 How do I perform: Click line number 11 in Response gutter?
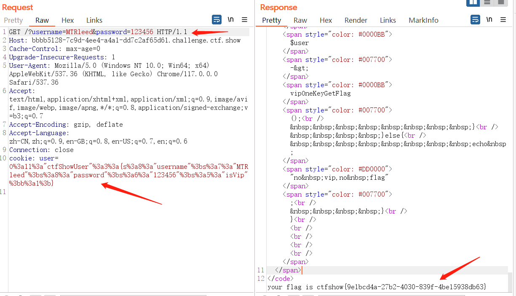pos(260,270)
